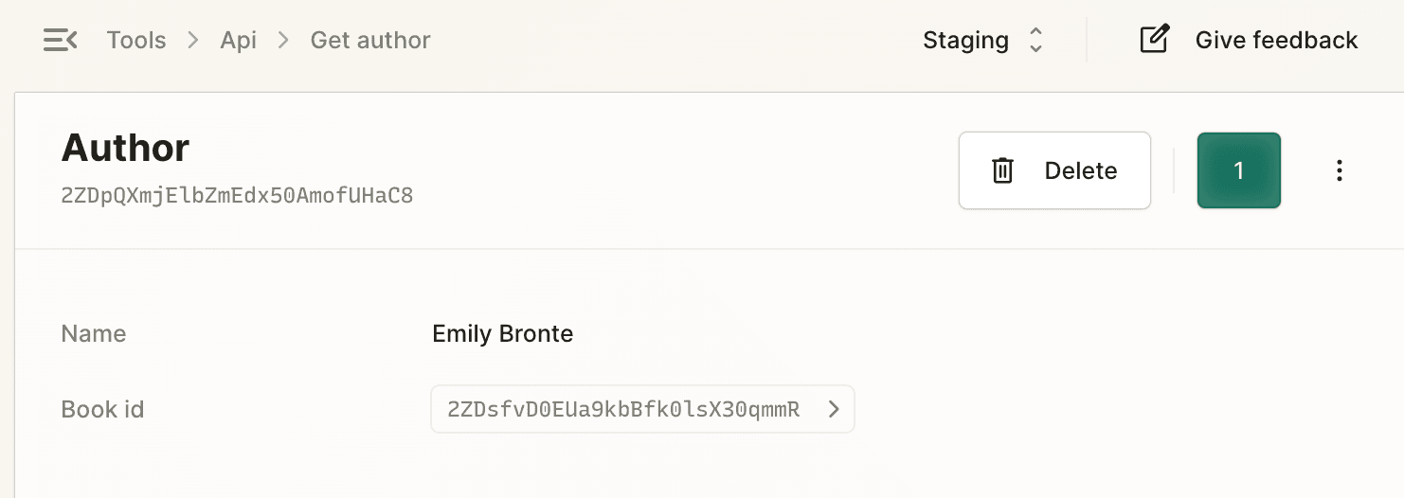This screenshot has height=498, width=1404.
Task: Click the chevron before Get author
Action: pos(283,41)
